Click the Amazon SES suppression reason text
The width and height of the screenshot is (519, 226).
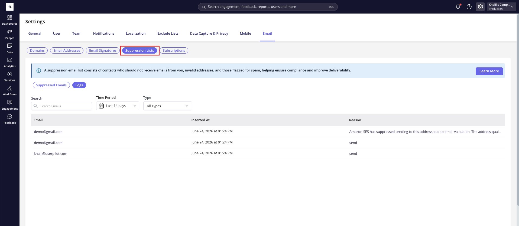click(425, 132)
